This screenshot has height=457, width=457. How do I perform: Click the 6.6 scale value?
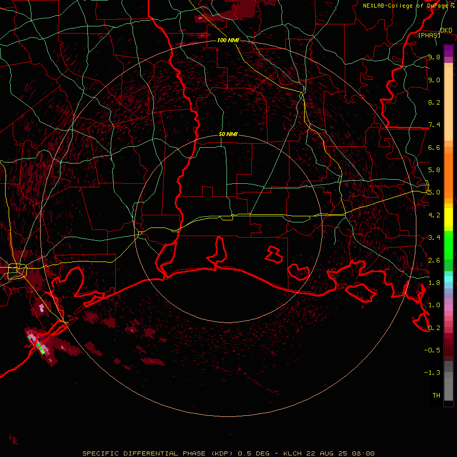point(434,147)
